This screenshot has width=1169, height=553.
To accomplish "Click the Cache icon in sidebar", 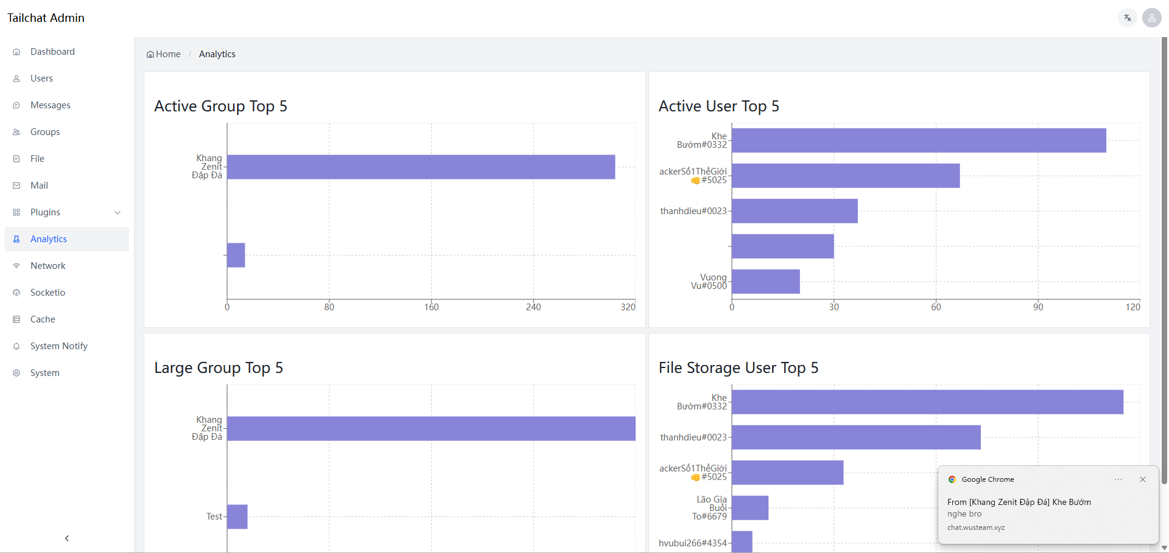I will (x=16, y=319).
